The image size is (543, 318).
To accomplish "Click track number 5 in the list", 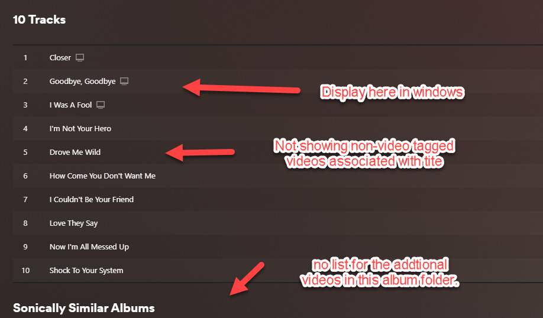I will 25,152.
